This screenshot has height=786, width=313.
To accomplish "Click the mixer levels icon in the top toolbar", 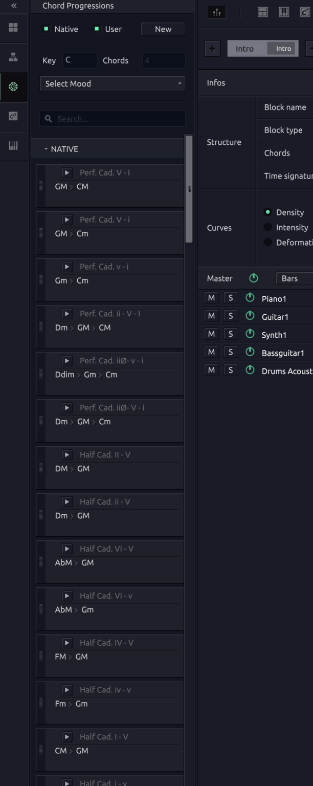I will 216,12.
